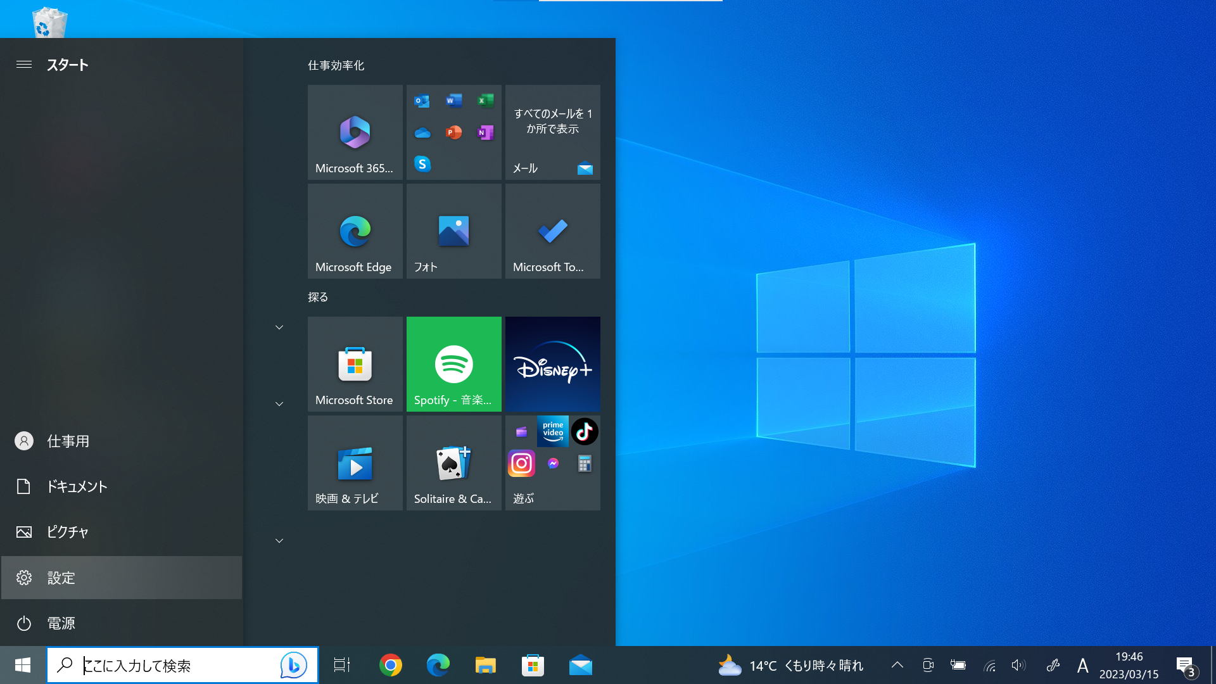This screenshot has height=684, width=1216.
Task: Show hidden system tray icons
Action: [x=897, y=665]
